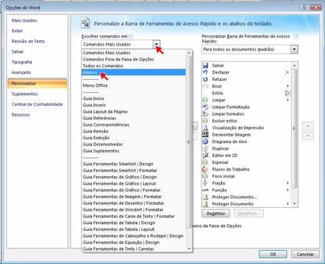
Task: Expand the Limpar submenu arrow
Action: (x=288, y=100)
